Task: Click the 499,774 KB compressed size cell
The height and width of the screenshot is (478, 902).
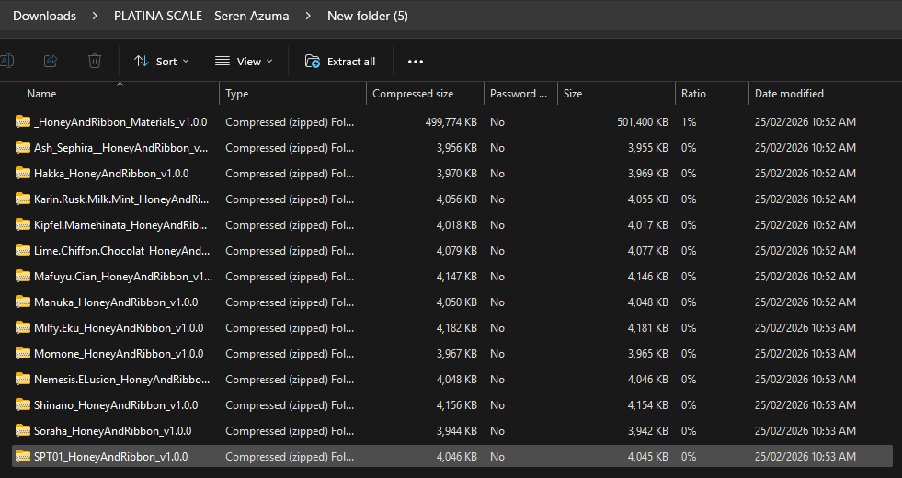Action: (x=451, y=122)
